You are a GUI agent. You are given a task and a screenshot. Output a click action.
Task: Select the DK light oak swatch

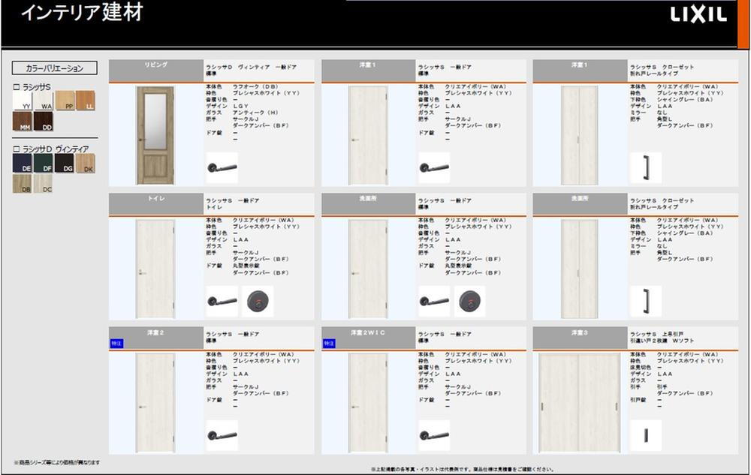[86, 163]
